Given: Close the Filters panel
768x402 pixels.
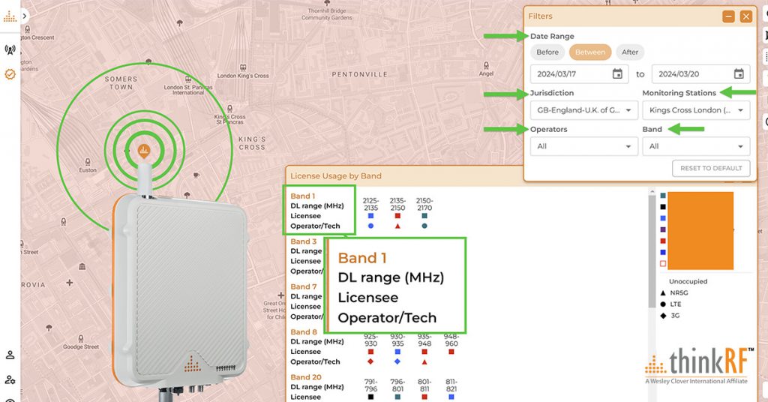Looking at the screenshot, I should (745, 16).
